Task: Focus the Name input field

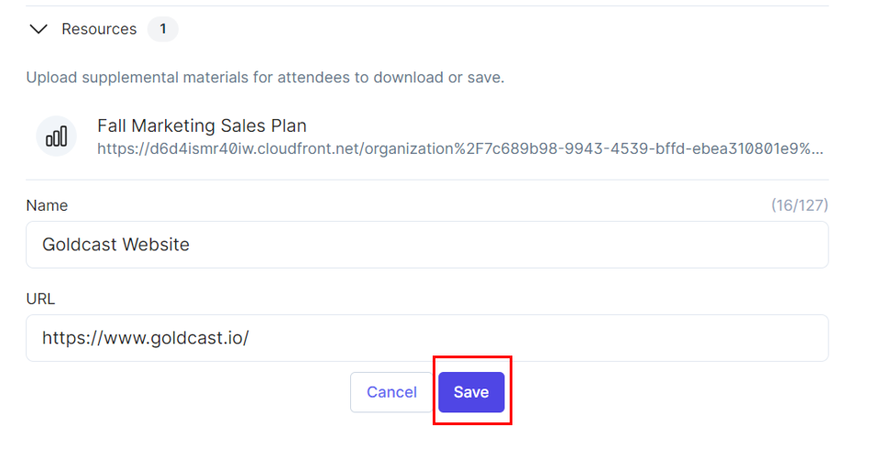Action: 427,245
